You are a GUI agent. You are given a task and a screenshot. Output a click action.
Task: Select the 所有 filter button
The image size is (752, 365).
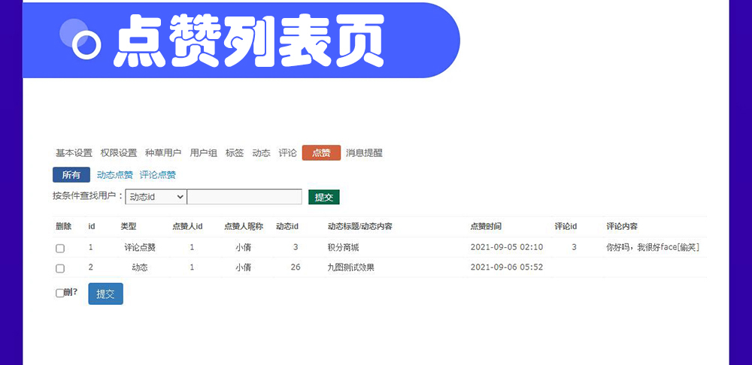[x=71, y=175]
